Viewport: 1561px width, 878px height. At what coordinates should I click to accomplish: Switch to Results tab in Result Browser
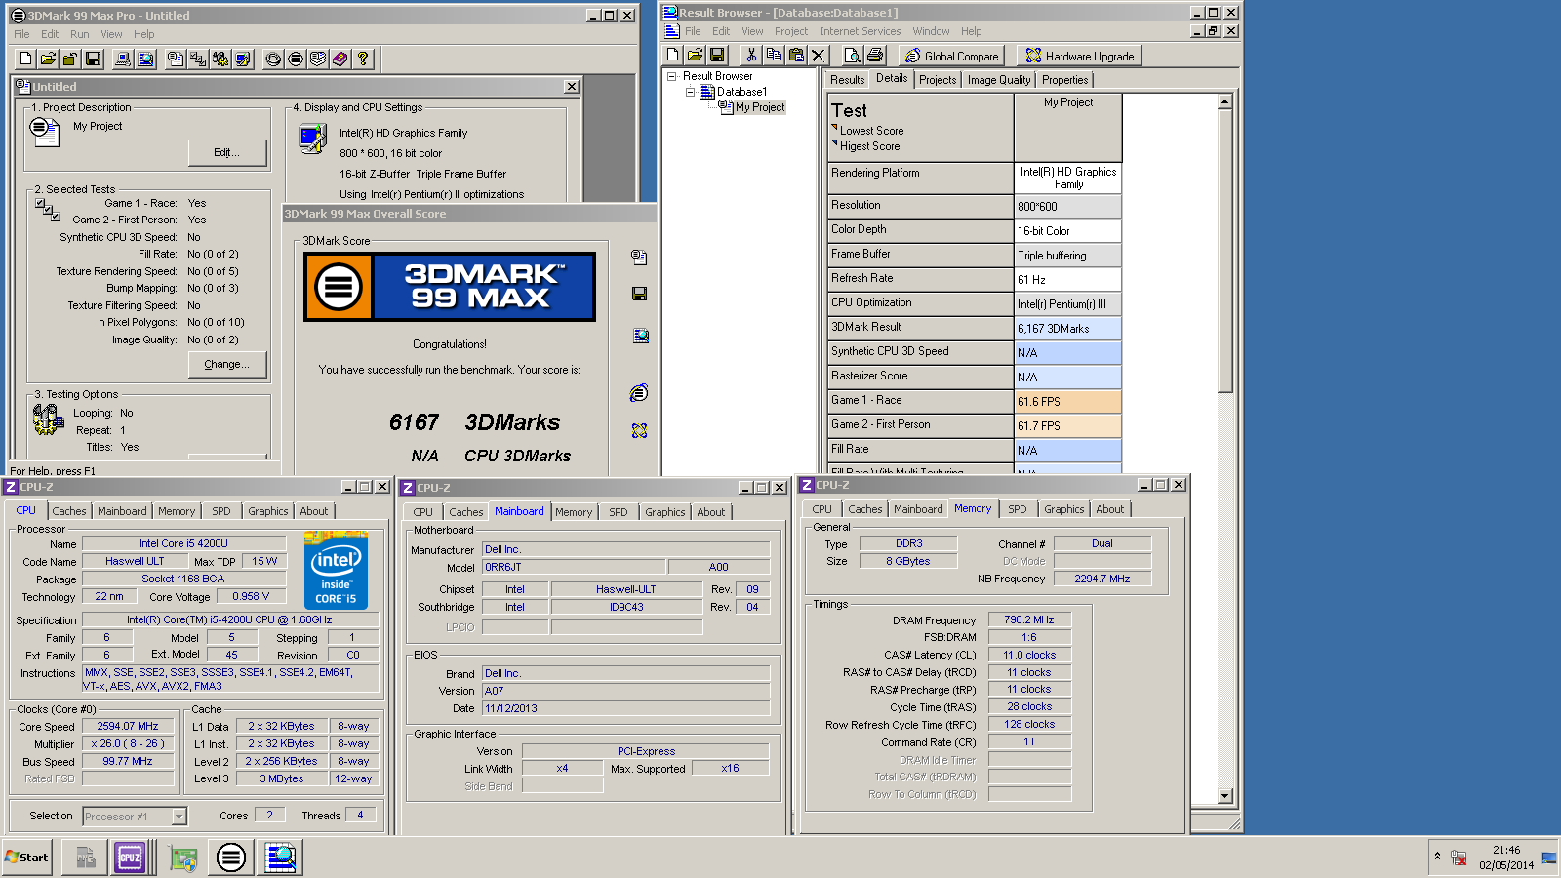tap(847, 80)
